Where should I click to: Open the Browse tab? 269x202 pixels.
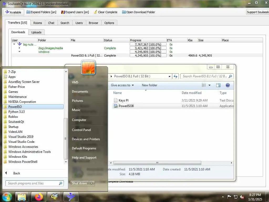93,23
